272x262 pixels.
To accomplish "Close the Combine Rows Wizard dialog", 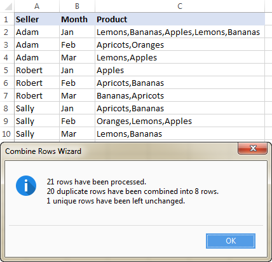I will pos(252,148).
